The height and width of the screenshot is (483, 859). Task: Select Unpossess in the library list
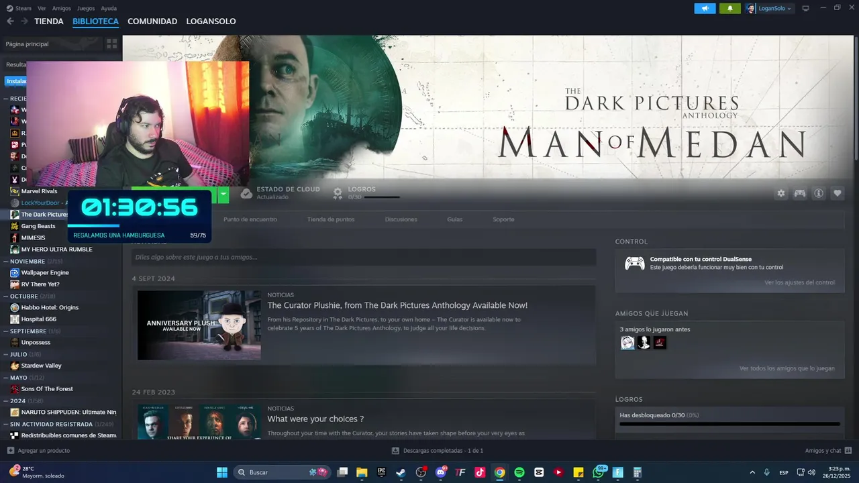36,342
